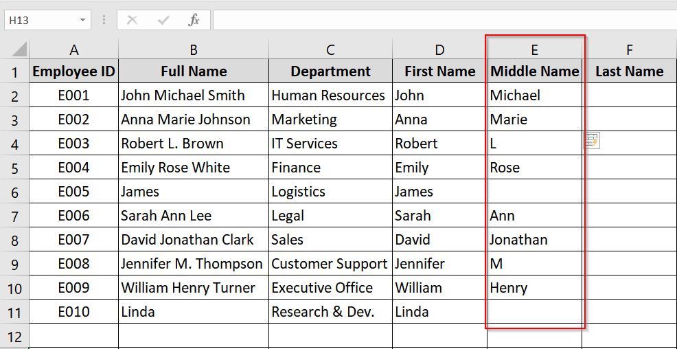
Task: Select the empty middle name cell for James
Action: 534,192
